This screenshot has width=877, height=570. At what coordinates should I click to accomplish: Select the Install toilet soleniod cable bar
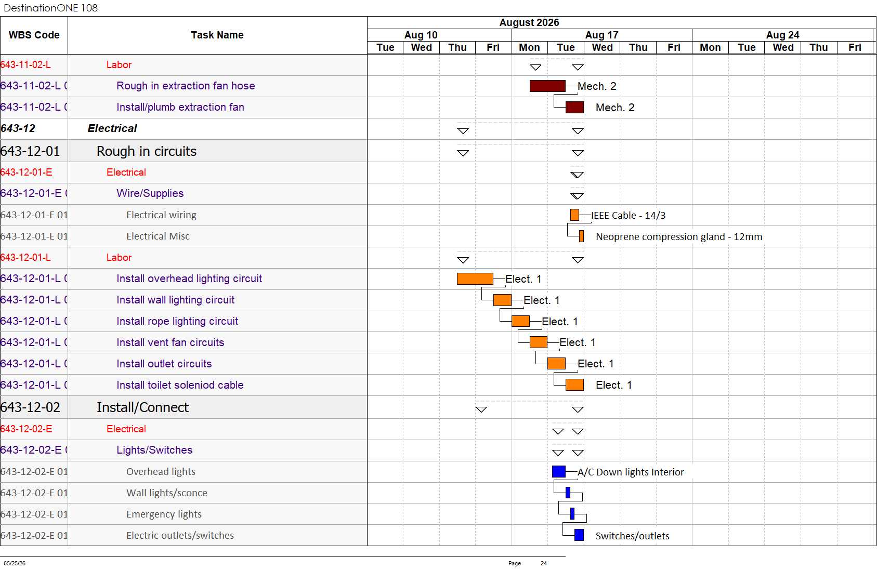point(574,385)
